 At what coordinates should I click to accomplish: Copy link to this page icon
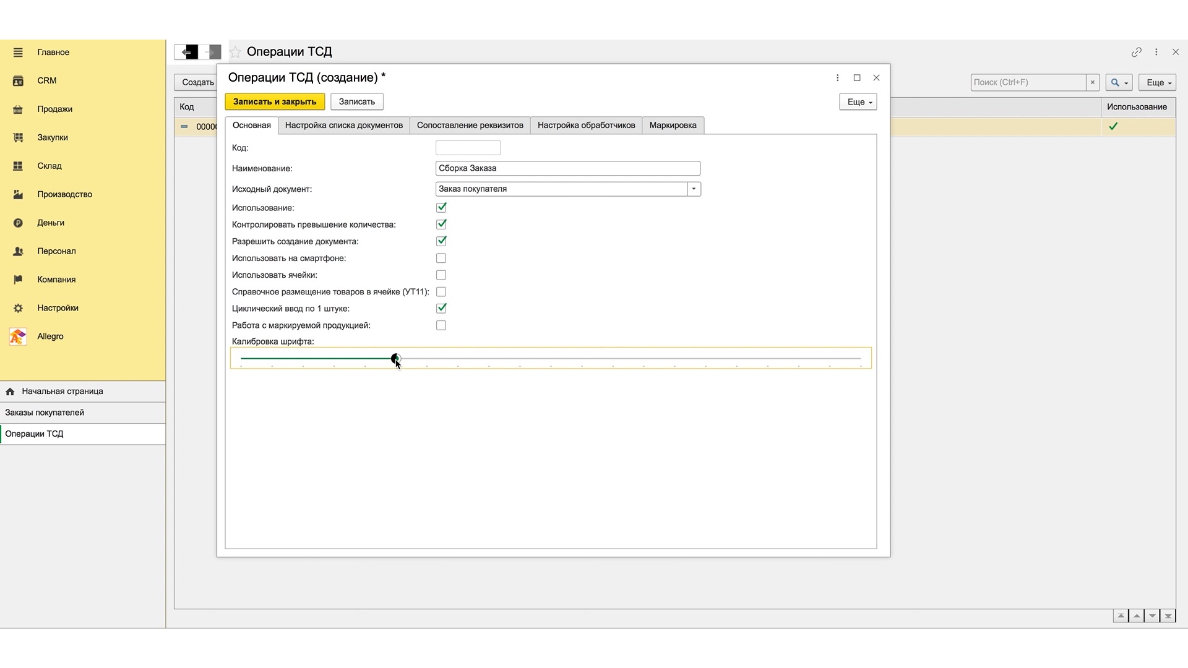click(1137, 53)
